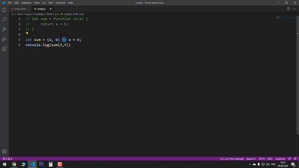This screenshot has width=299, height=168.
Task: Click line number 1 in gutter
Action: (20, 19)
